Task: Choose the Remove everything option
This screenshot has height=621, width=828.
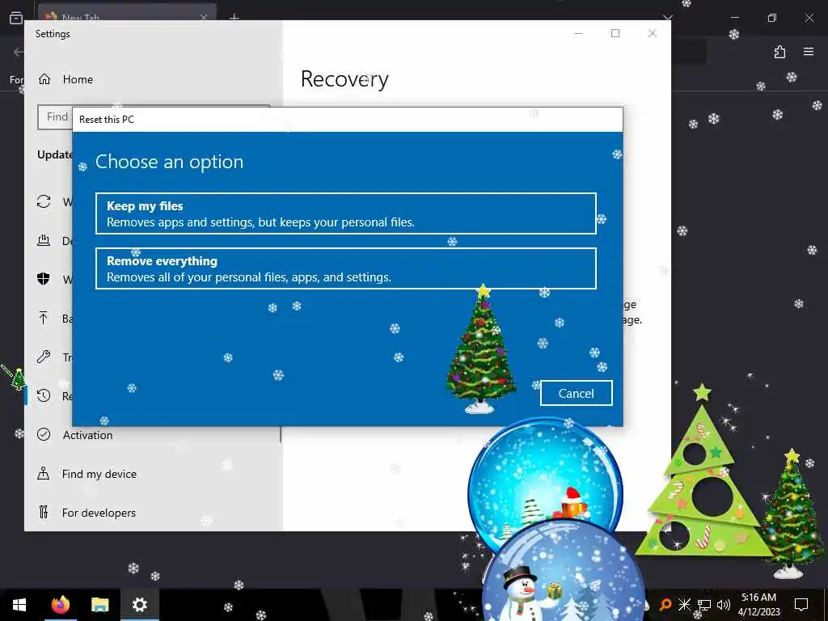Action: click(x=346, y=268)
